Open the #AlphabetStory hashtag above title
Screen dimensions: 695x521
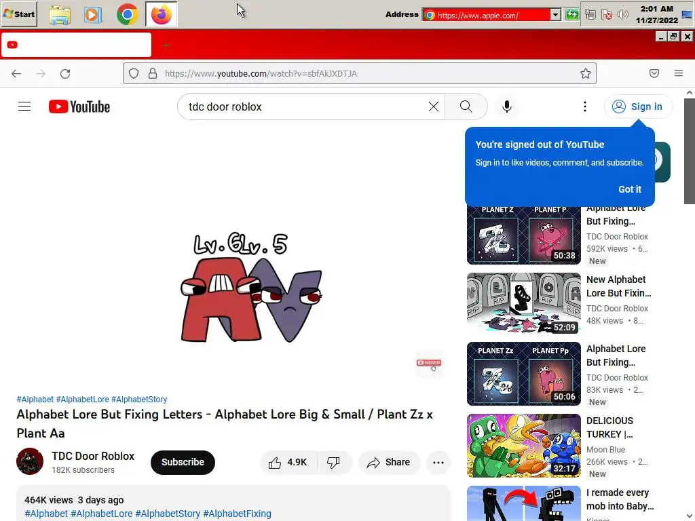coord(139,399)
